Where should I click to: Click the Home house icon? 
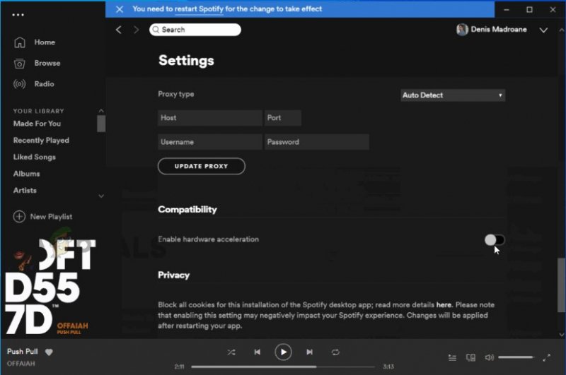coord(20,42)
